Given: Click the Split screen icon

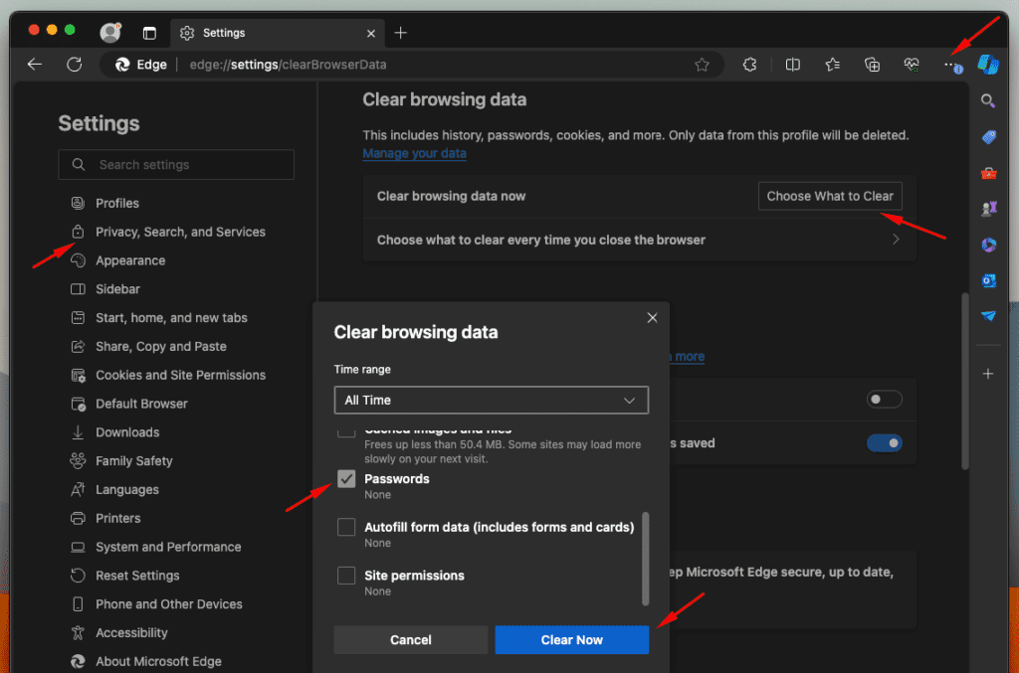Looking at the screenshot, I should click(793, 65).
